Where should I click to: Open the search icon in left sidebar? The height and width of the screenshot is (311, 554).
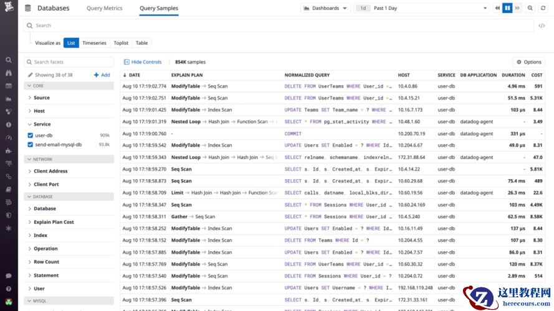point(9,60)
